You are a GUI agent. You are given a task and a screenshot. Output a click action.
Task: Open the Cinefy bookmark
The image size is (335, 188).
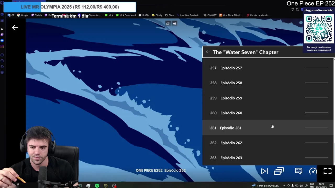[157, 15]
